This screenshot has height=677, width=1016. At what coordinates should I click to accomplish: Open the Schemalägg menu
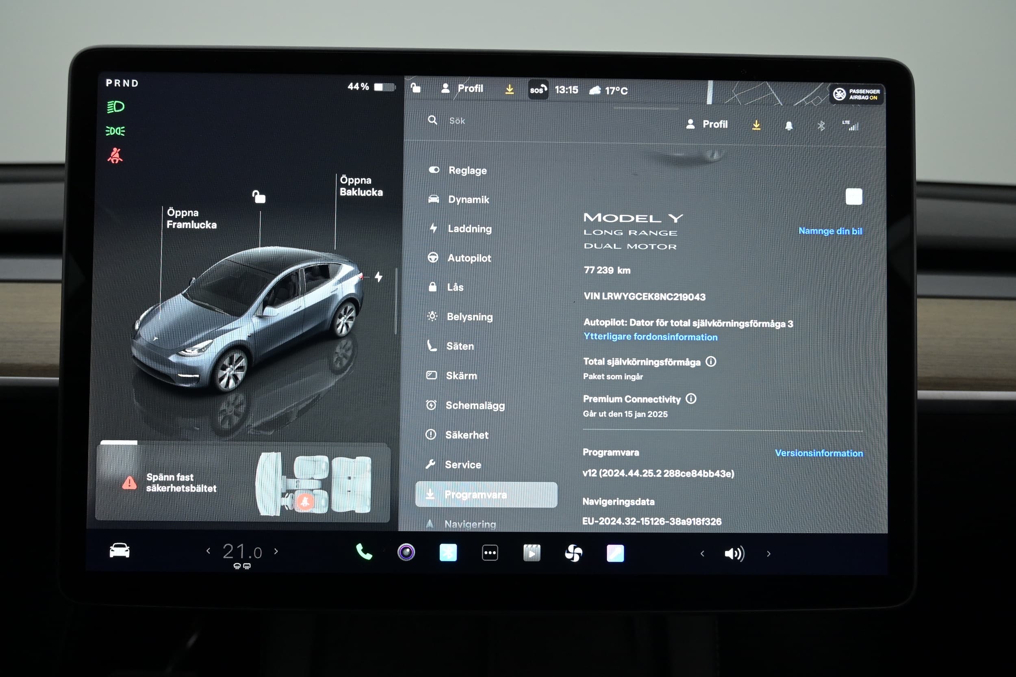tap(465, 405)
